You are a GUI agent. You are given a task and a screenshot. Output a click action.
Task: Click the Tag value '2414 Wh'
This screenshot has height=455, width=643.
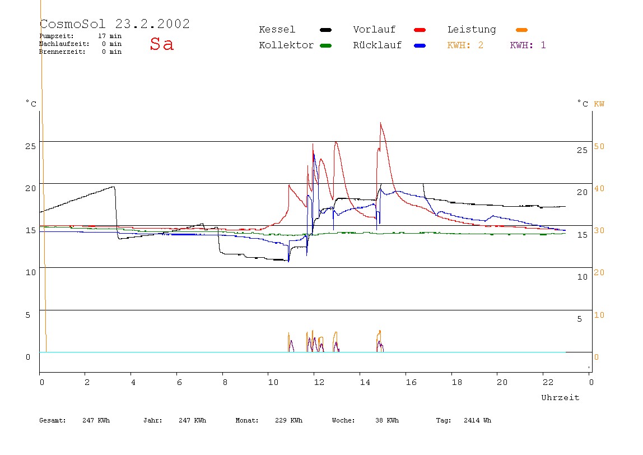pyautogui.click(x=477, y=420)
